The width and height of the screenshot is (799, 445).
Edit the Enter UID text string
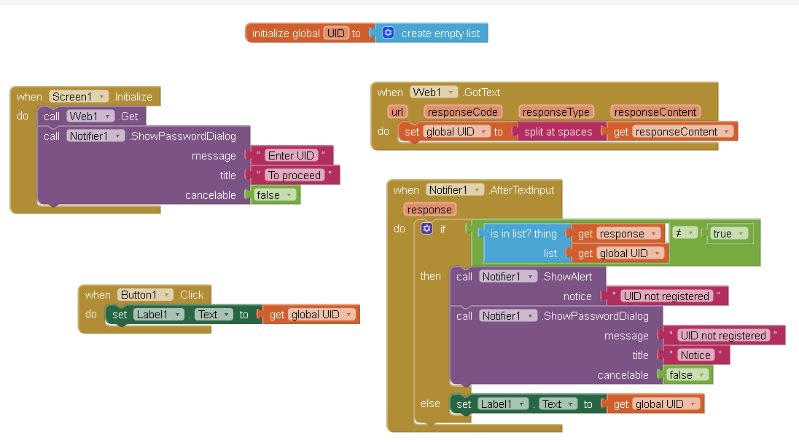pyautogui.click(x=291, y=155)
